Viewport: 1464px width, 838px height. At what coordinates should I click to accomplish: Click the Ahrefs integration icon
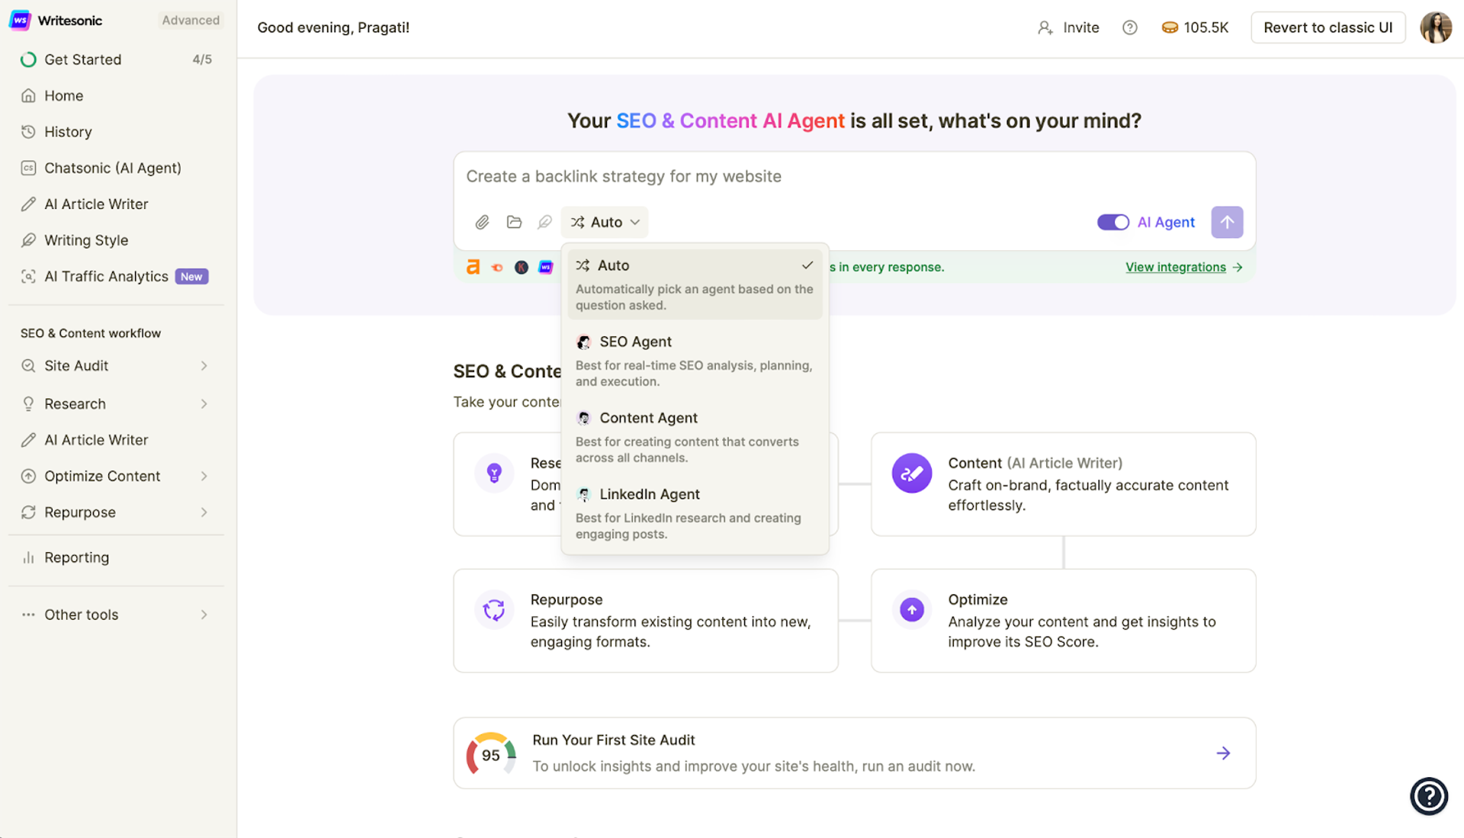pos(473,267)
